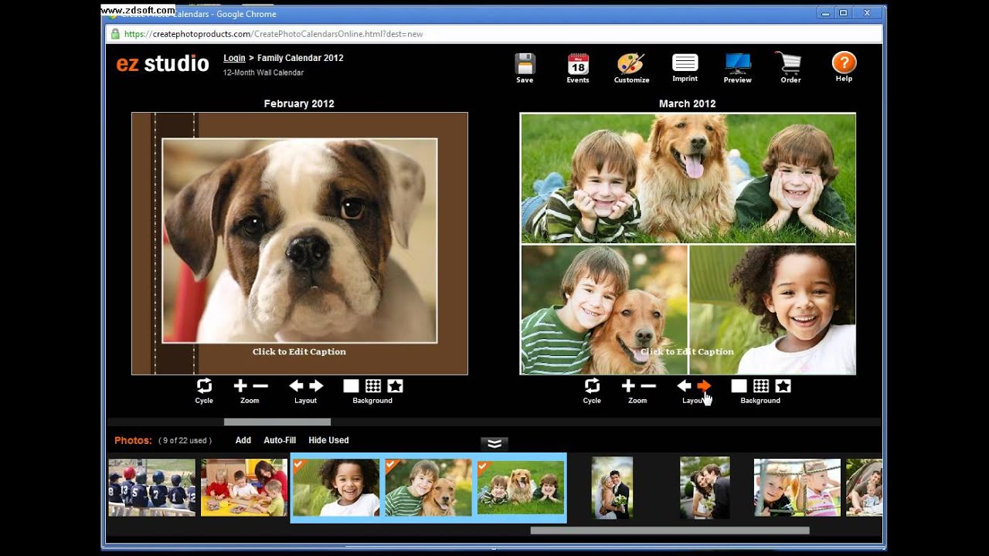Choose the solid white background under February

[x=351, y=385]
